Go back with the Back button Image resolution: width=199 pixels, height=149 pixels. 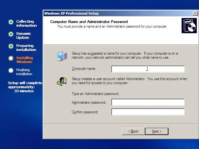point(133,131)
